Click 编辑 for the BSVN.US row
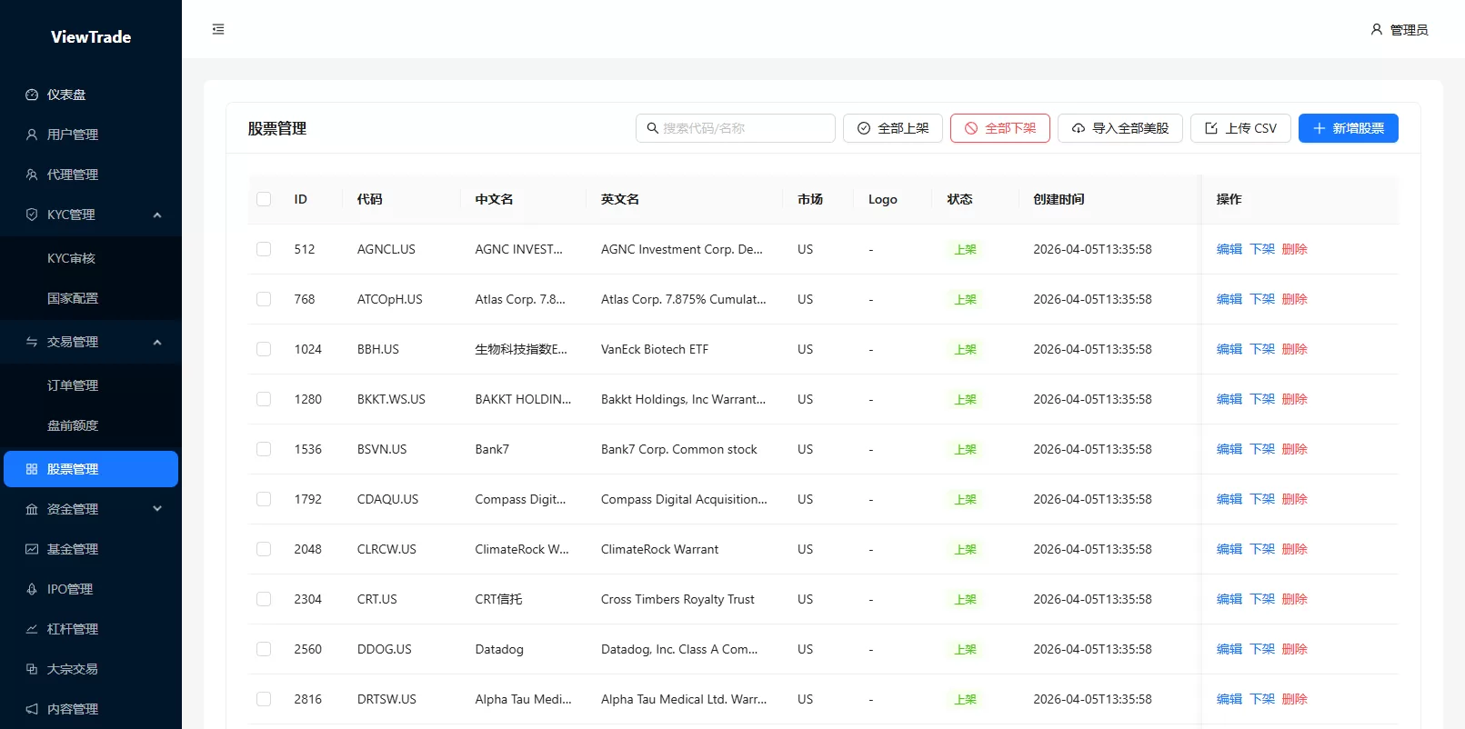 click(x=1229, y=449)
